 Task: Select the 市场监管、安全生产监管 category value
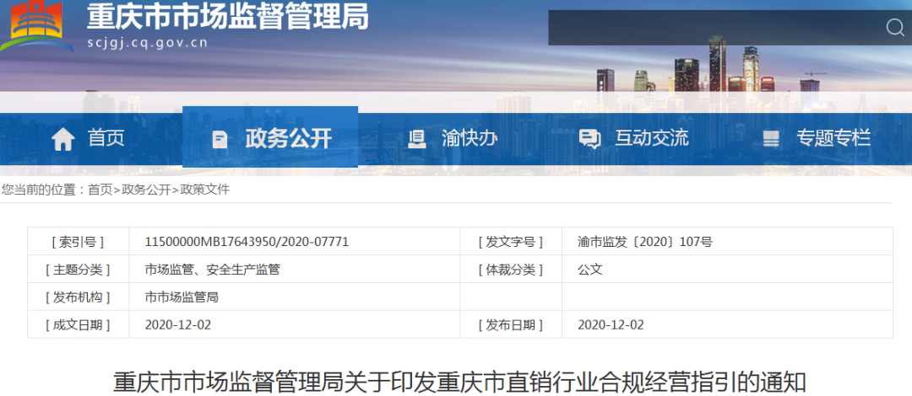point(212,270)
